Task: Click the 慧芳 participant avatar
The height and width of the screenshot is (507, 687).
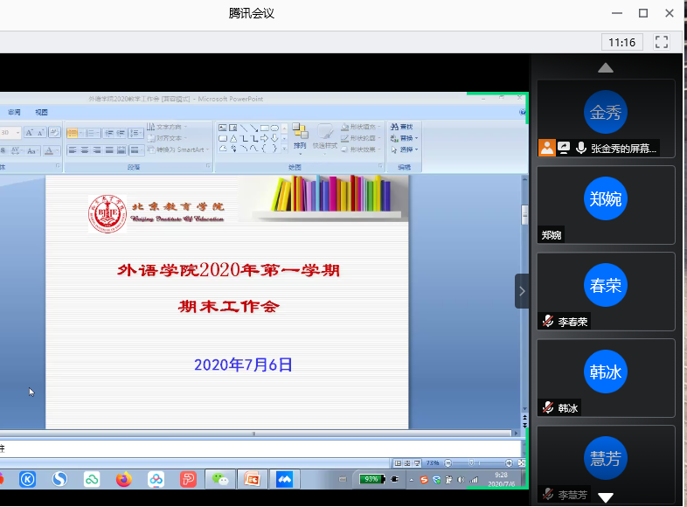Action: point(606,458)
